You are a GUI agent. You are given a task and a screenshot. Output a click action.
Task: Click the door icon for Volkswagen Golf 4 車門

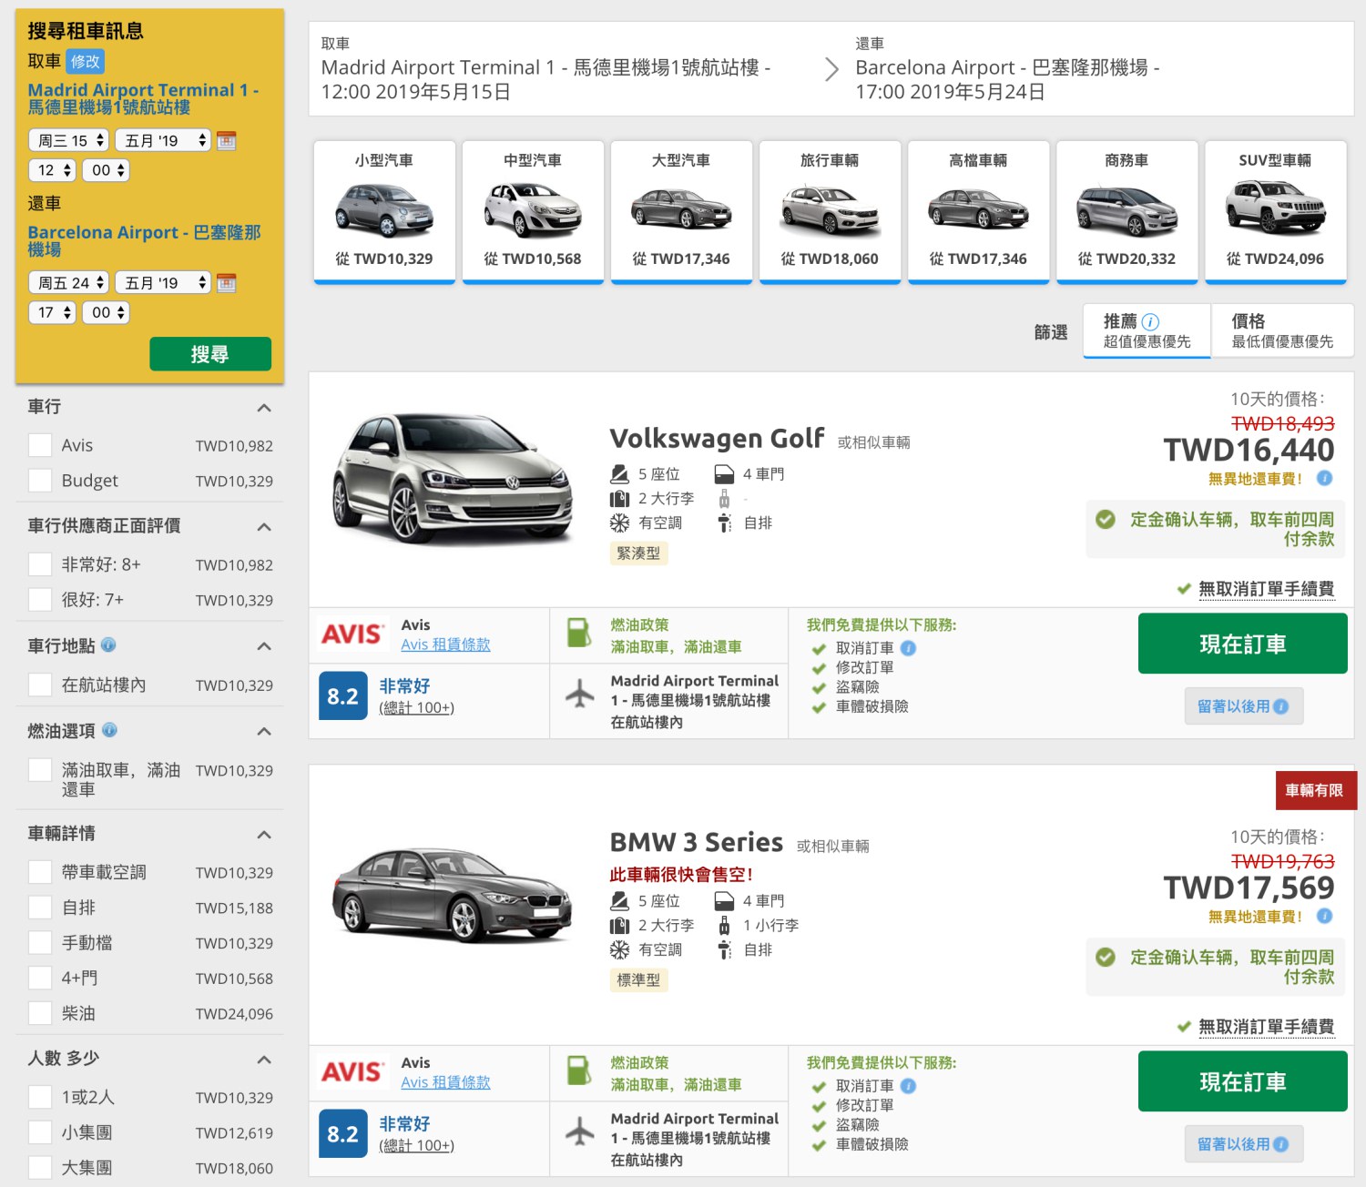pos(724,474)
